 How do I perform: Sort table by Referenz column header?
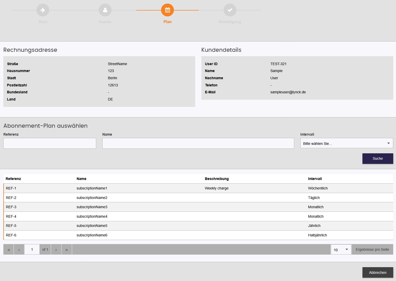point(13,179)
